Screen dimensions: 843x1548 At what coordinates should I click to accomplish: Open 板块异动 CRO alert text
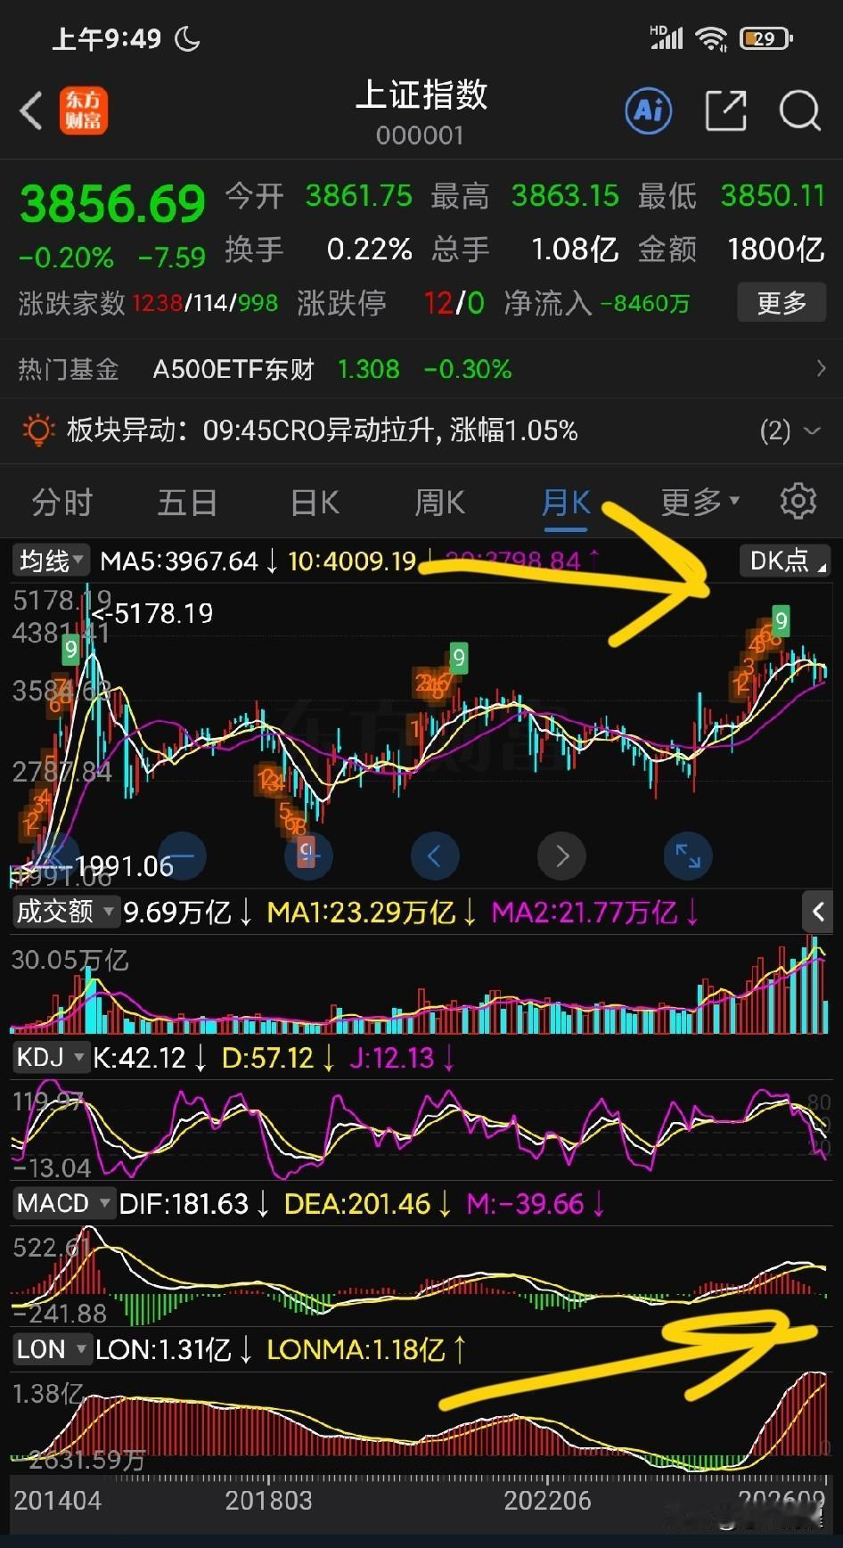390,431
